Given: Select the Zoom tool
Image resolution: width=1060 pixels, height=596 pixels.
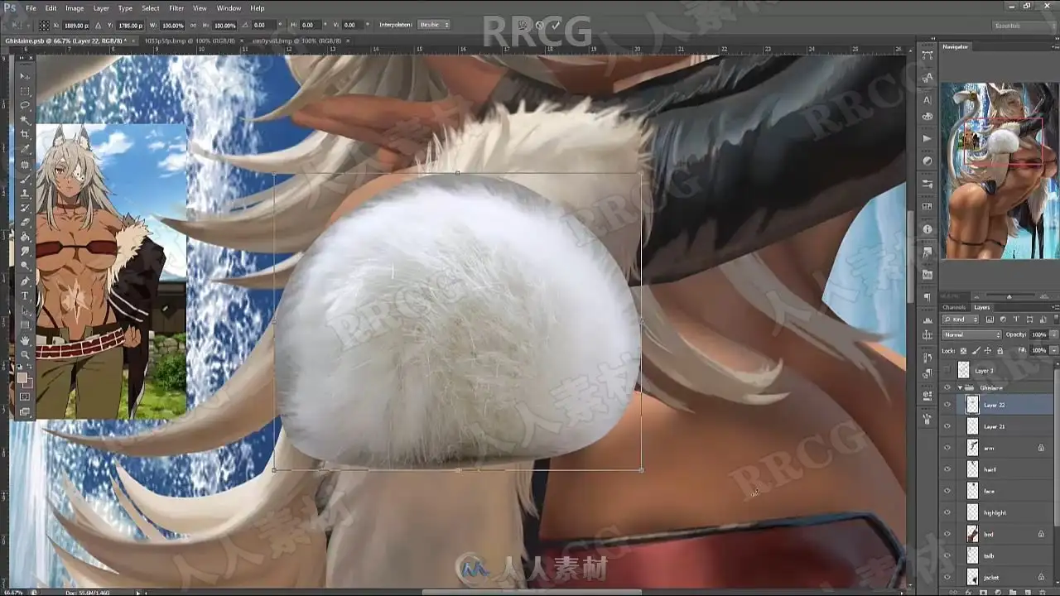Looking at the screenshot, I should point(25,354).
